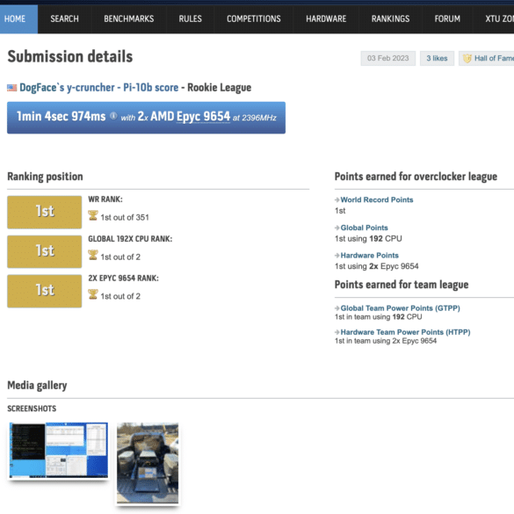Click the '1st using 192 CPU' text
This screenshot has width=514, height=514.
(x=368, y=239)
